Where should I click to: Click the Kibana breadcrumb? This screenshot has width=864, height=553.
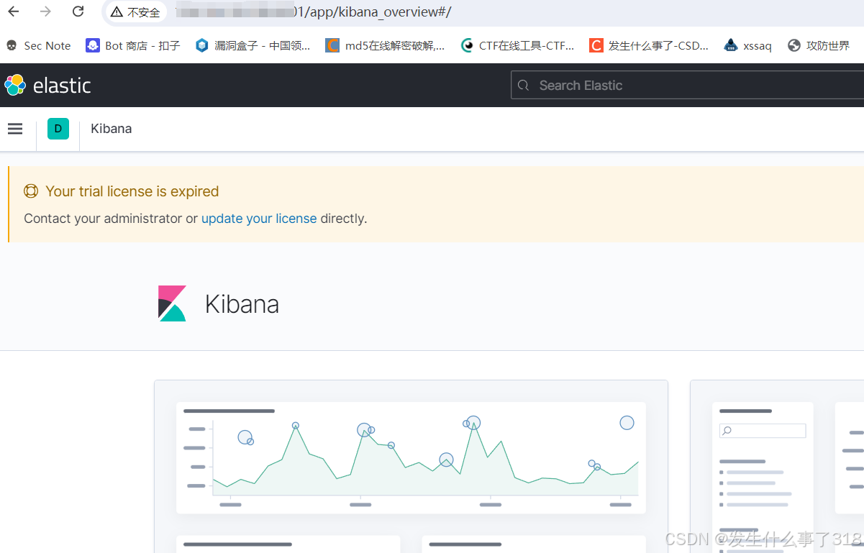[112, 129]
